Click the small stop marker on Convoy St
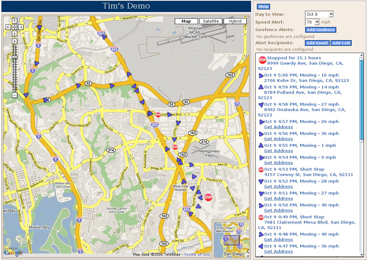The height and width of the screenshot is (261, 367). click(175, 147)
